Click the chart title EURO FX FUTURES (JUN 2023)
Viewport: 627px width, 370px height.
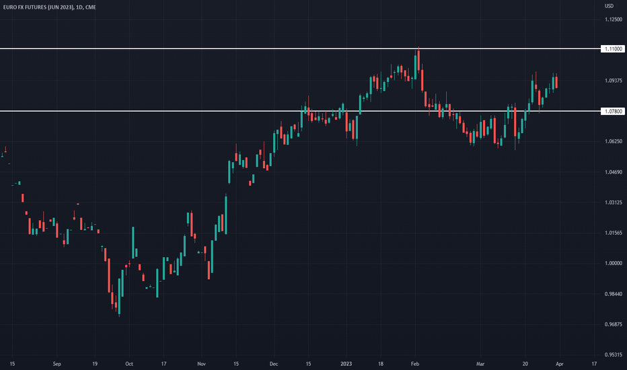pos(38,7)
